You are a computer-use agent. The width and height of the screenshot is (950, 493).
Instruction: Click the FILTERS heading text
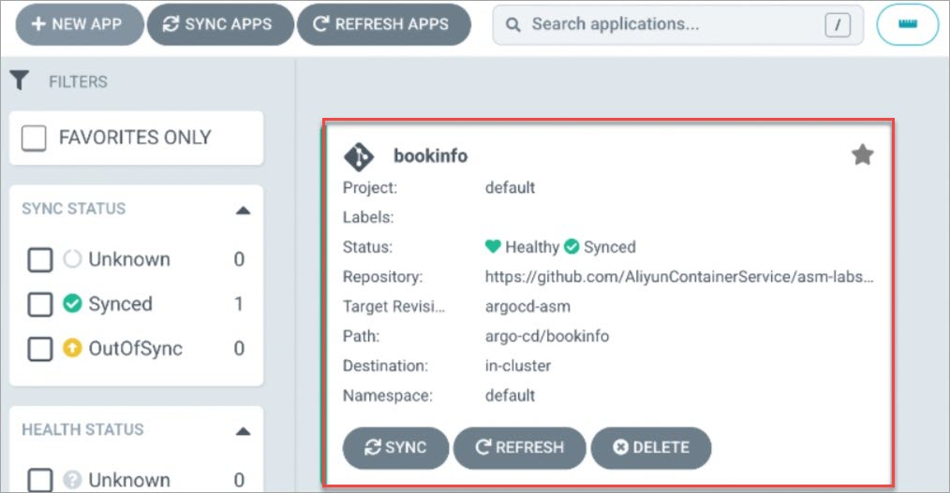pos(78,81)
